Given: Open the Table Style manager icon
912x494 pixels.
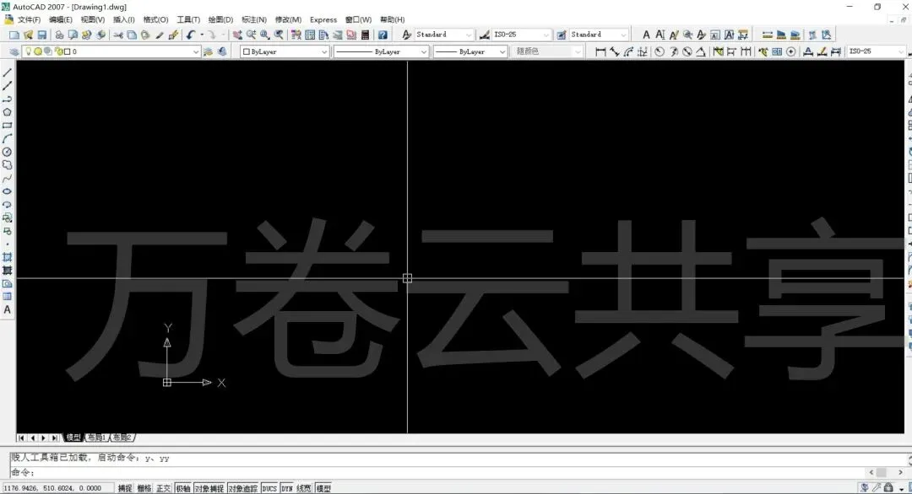Looking at the screenshot, I should (x=562, y=35).
